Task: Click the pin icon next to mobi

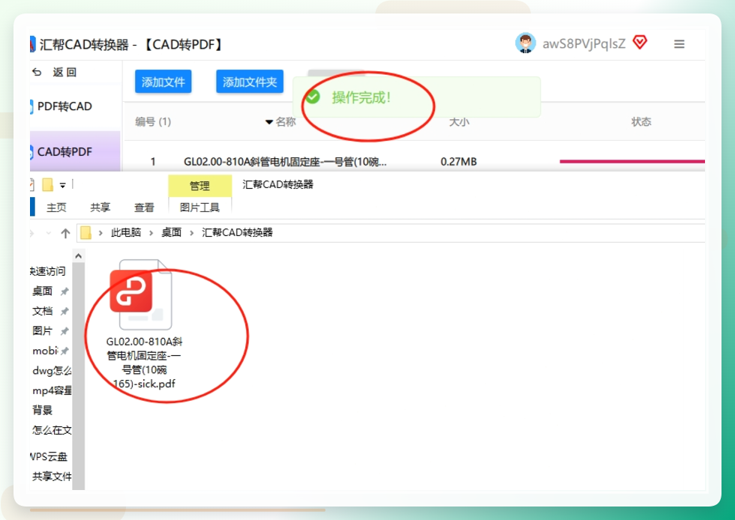Action: (64, 351)
